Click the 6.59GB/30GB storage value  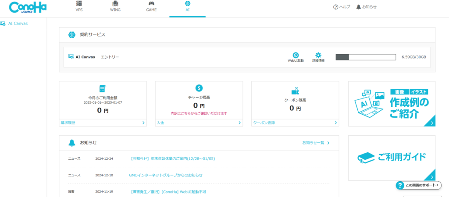pyautogui.click(x=414, y=57)
